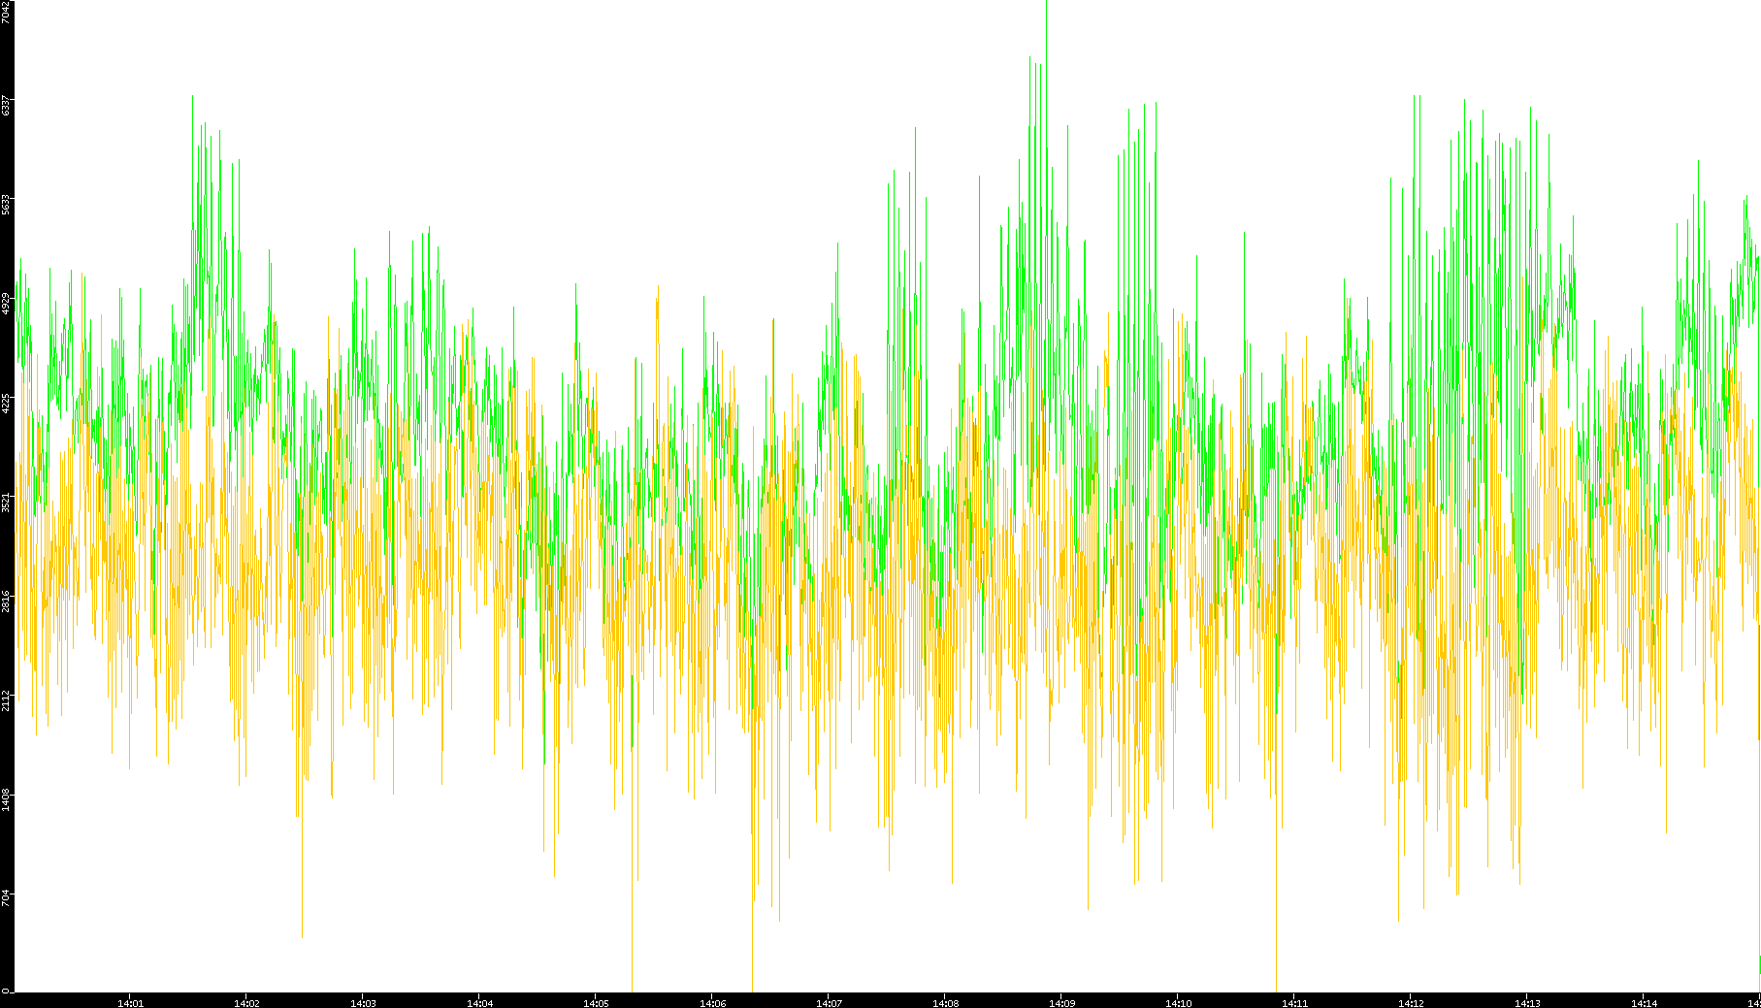1761x1008 pixels.
Task: Click the 7042 value on the vertical axis
Action: tap(6, 12)
